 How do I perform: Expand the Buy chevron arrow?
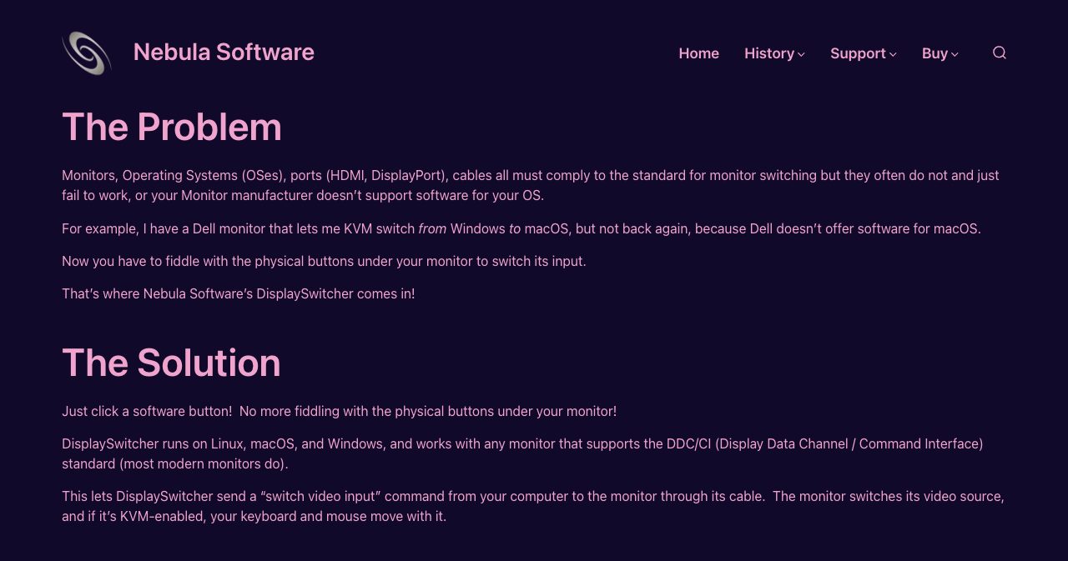(955, 54)
